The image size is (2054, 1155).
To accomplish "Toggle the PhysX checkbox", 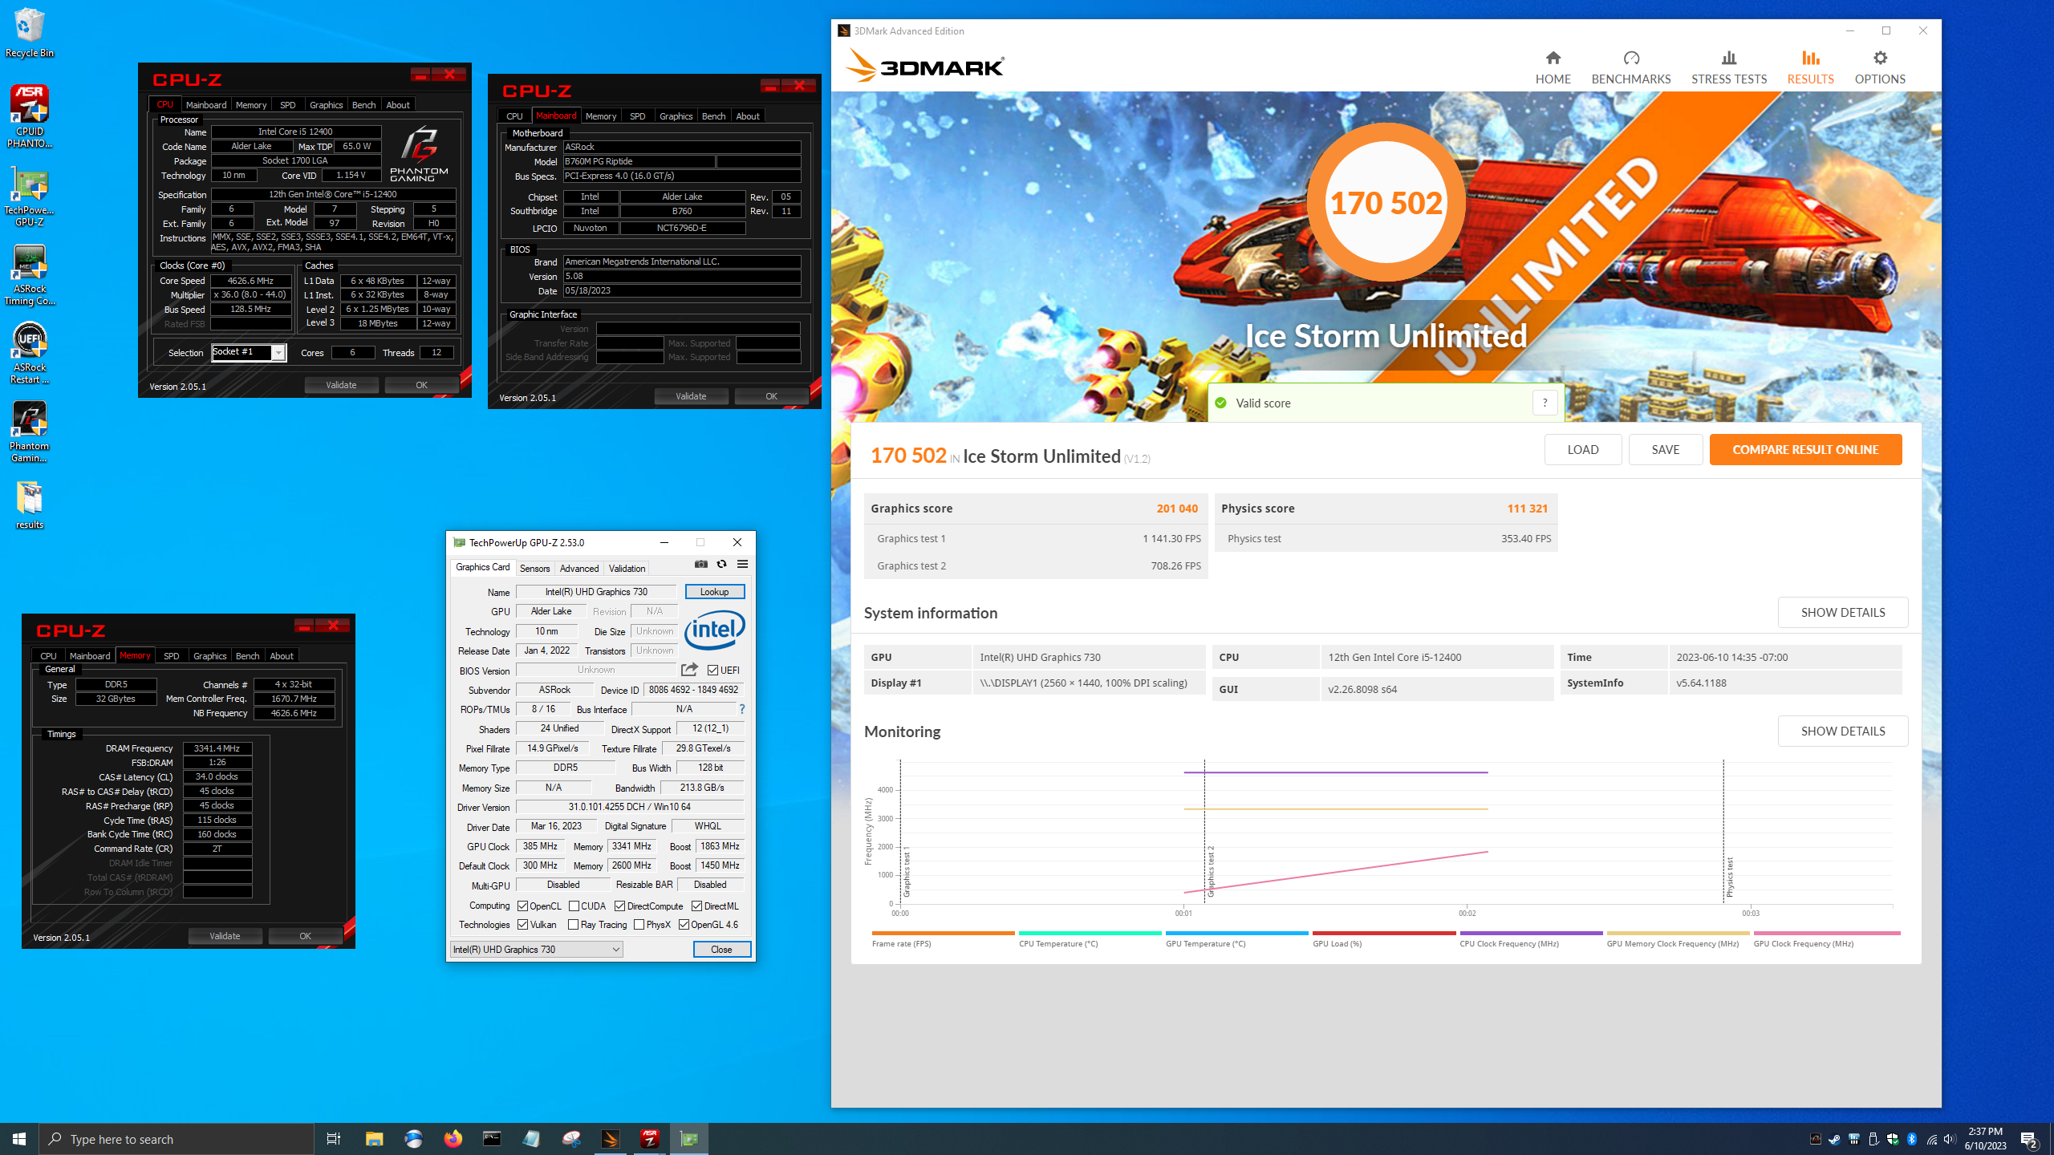I will point(639,924).
